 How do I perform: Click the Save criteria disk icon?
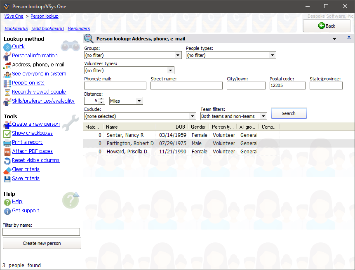click(6, 178)
